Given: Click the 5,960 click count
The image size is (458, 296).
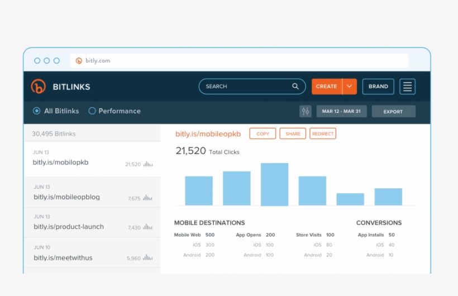Looking at the screenshot, I should coord(134,259).
